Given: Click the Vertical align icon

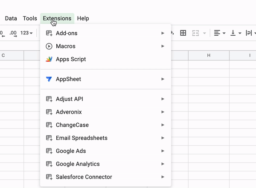Looking at the screenshot, I should [x=233, y=33].
